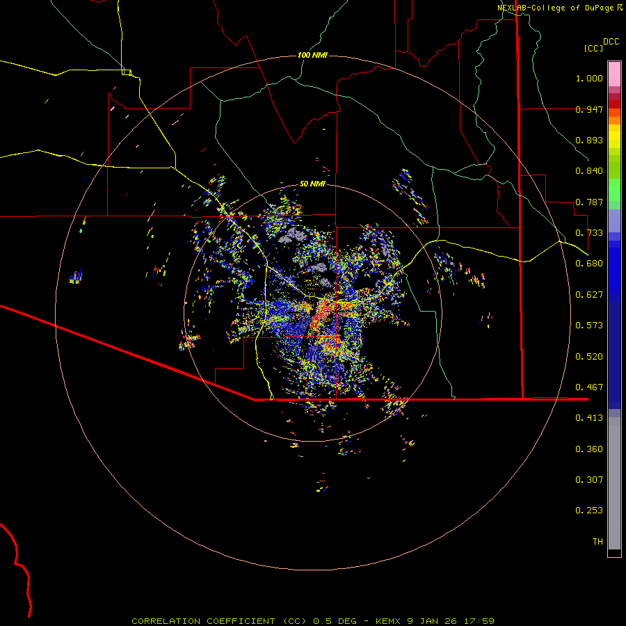Select the 0.787 scale value
Screen dimensions: 626x626
589,202
